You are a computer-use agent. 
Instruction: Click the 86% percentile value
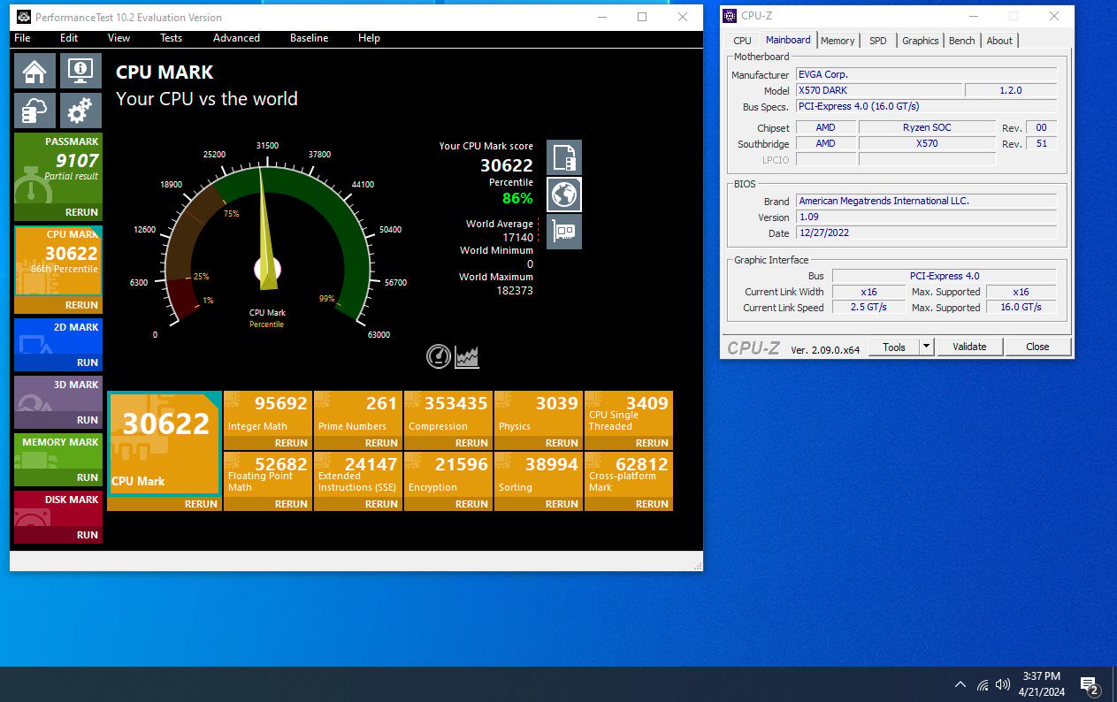pyautogui.click(x=517, y=198)
